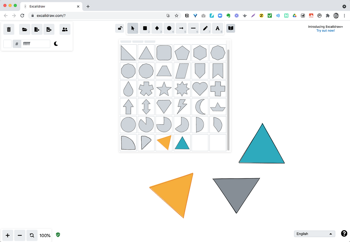The image size is (350, 242).
Task: Select the Pencil draw tool
Action: point(205,28)
